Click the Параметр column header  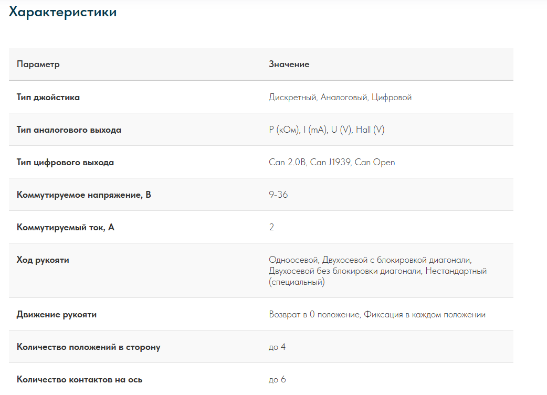click(38, 64)
